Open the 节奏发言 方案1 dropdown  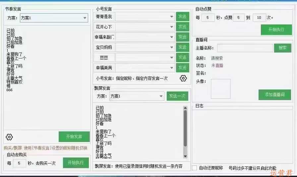click(x=54, y=18)
